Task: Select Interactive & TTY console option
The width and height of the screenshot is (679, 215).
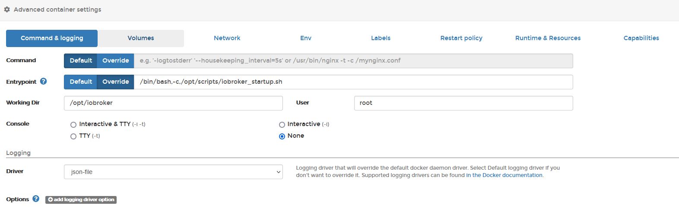Action: tap(73, 125)
